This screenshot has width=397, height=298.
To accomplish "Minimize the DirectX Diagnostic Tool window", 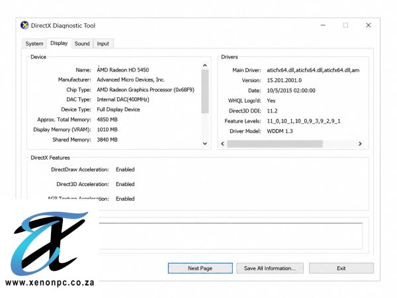I will 323,25.
